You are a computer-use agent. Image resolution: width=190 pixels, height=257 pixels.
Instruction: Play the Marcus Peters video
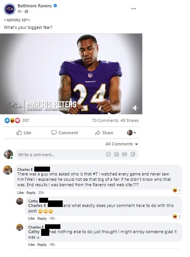pos(71,74)
